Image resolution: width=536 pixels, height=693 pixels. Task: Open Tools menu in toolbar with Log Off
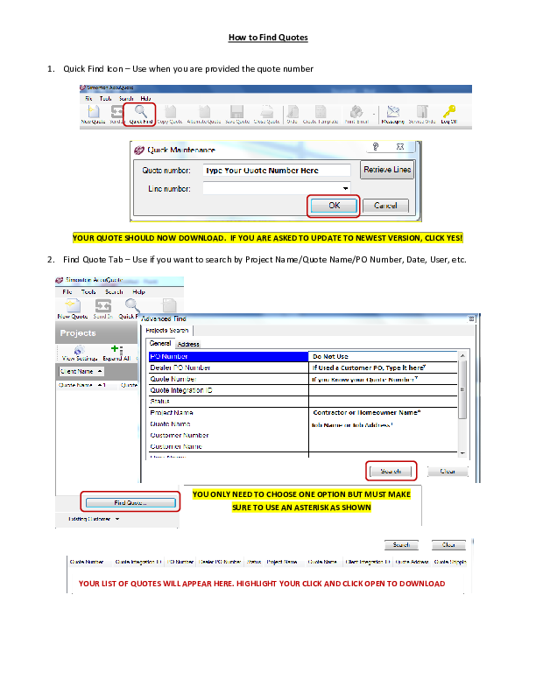[x=105, y=99]
